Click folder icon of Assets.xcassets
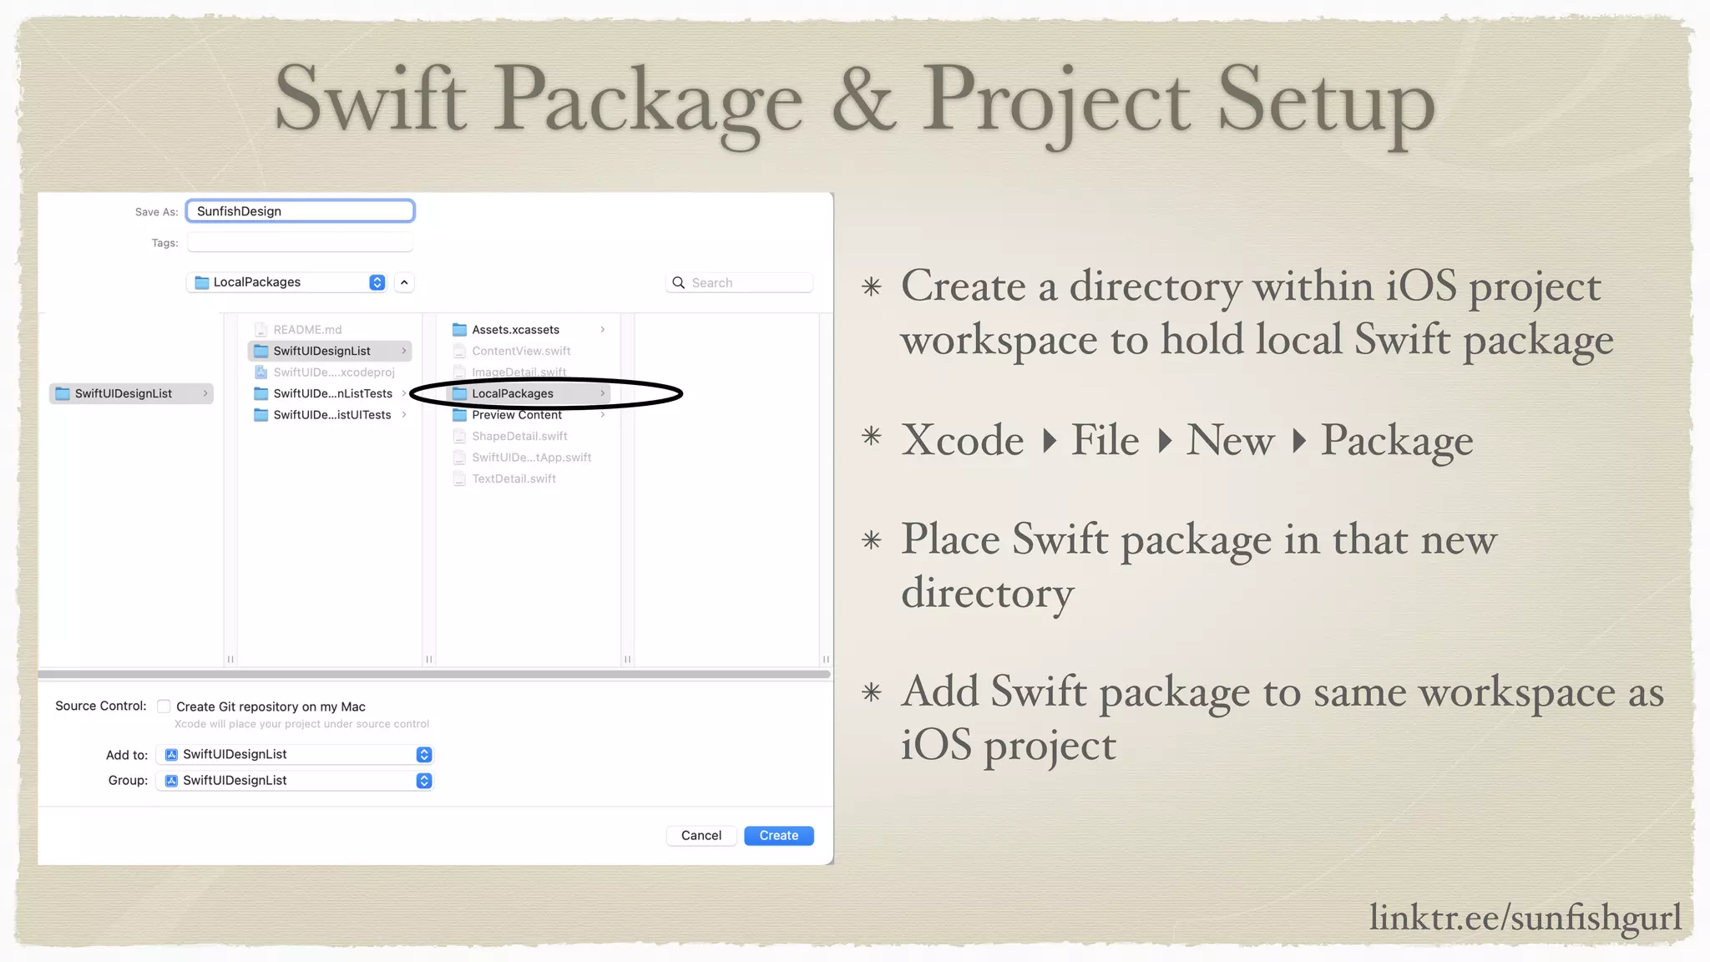This screenshot has height=962, width=1710. tap(459, 330)
